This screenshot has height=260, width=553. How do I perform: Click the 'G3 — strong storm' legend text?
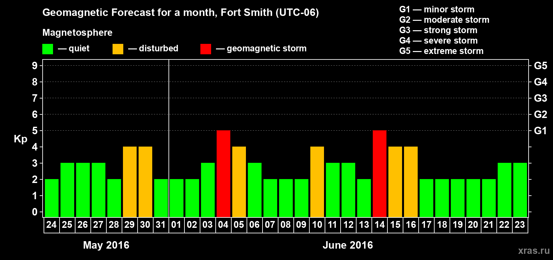click(x=438, y=30)
